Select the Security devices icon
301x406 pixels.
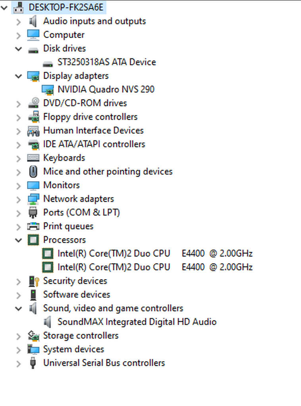tap(33, 281)
